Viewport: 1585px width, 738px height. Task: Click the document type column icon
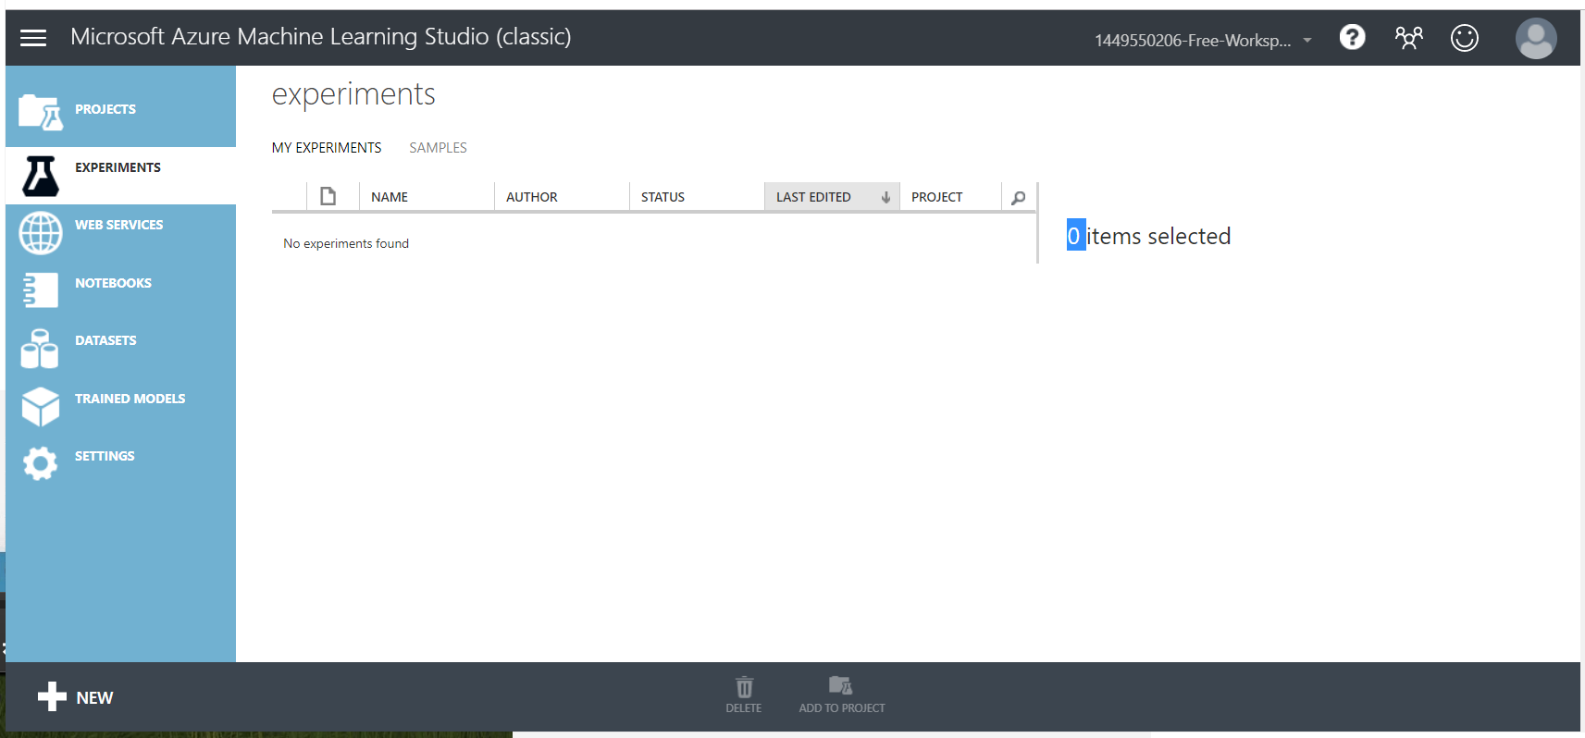click(x=328, y=196)
